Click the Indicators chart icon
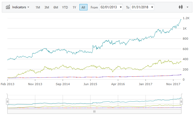 [x=8, y=7]
